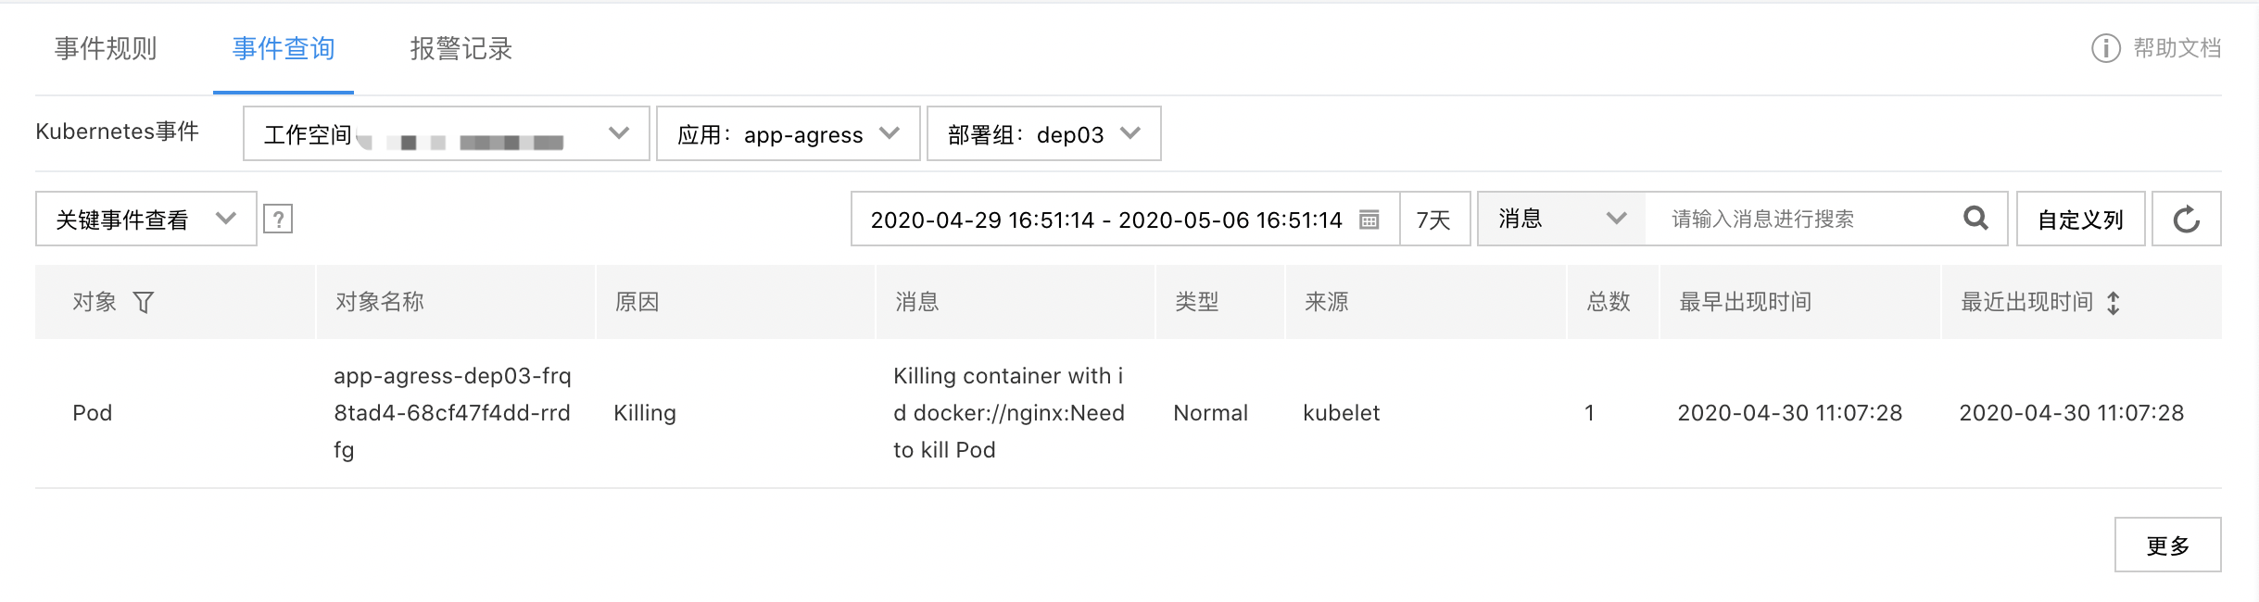Image resolution: width=2259 pixels, height=602 pixels.
Task: Open the 消息 search type dropdown
Action: 1561,219
